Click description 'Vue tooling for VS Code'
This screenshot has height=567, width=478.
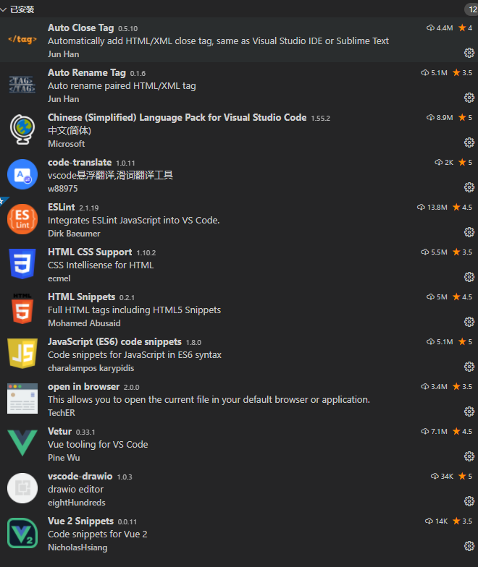point(98,444)
